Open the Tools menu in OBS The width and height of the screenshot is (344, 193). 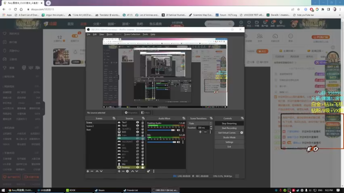click(x=145, y=34)
